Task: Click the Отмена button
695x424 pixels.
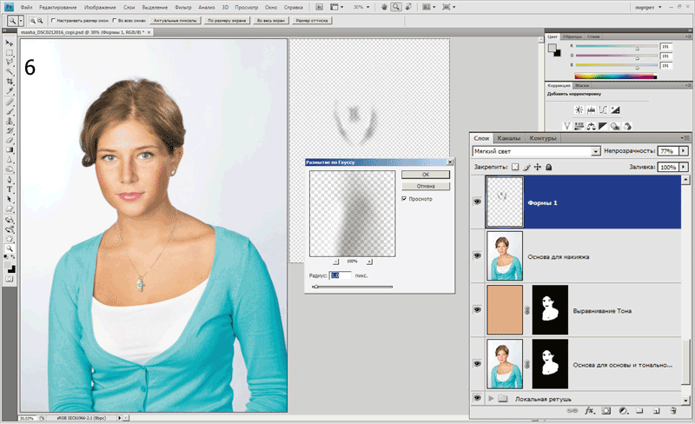Action: click(x=425, y=186)
